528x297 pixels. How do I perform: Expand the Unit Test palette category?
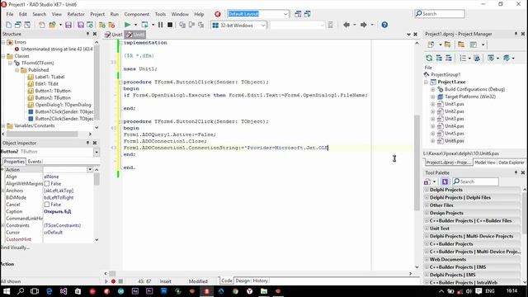[x=427, y=229]
